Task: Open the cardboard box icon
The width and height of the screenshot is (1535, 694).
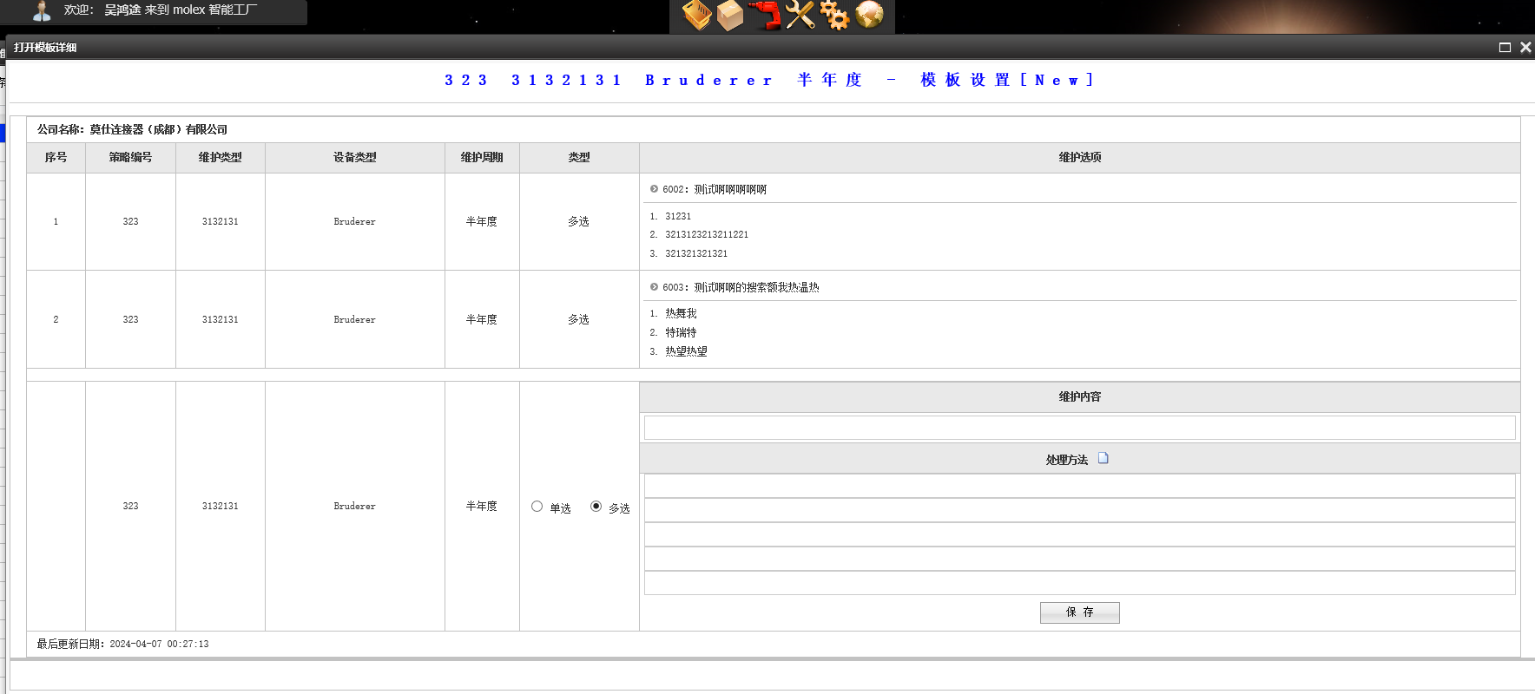Action: tap(730, 15)
